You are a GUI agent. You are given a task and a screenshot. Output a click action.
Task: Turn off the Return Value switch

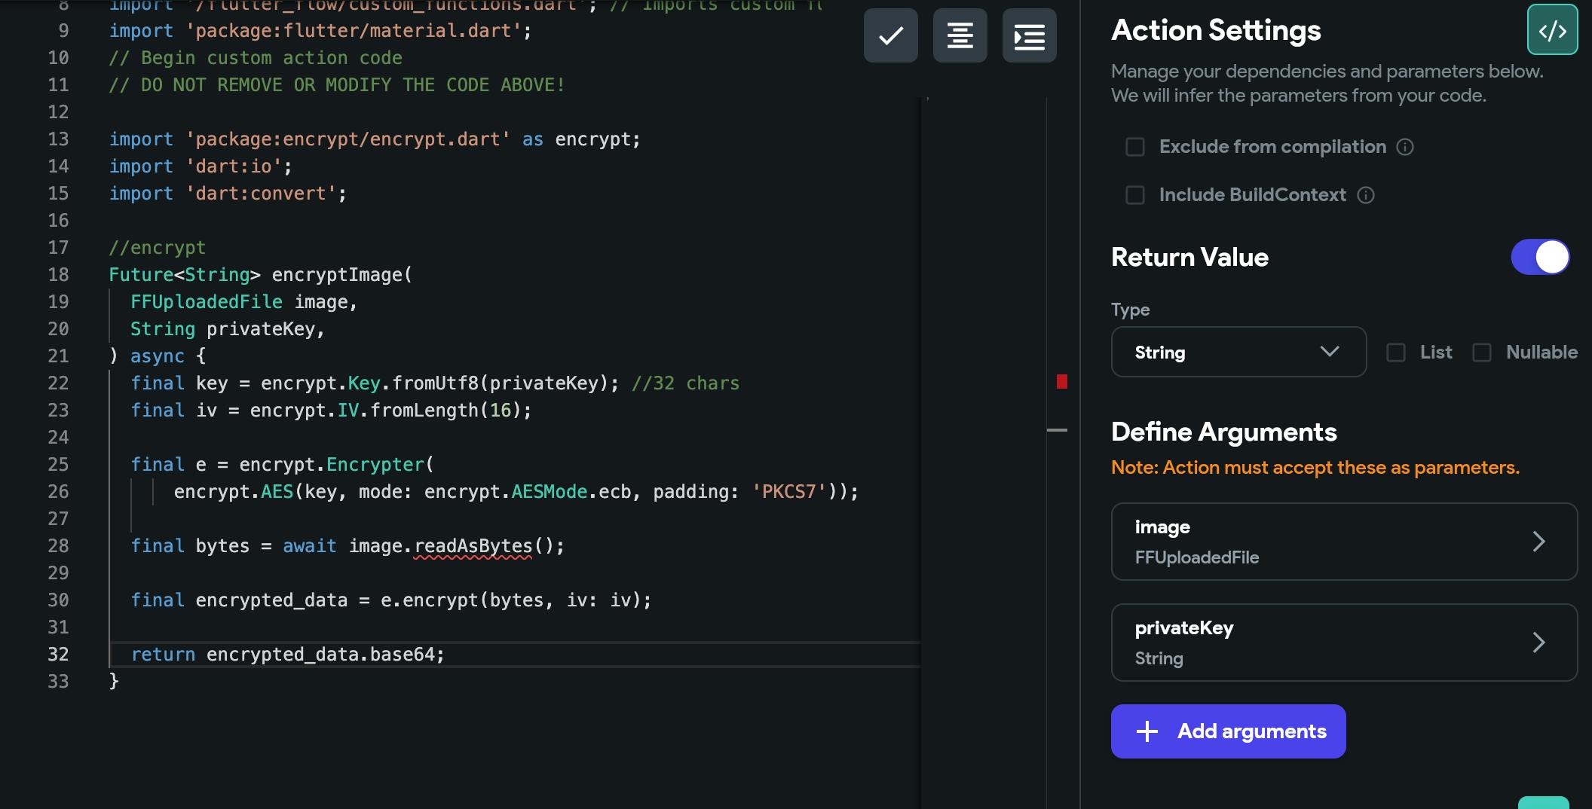click(1540, 258)
